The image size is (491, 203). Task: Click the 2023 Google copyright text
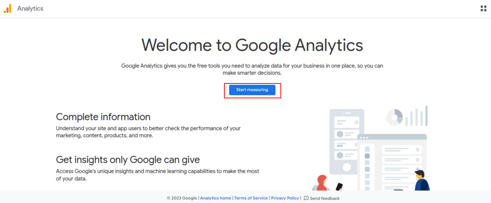(x=182, y=198)
